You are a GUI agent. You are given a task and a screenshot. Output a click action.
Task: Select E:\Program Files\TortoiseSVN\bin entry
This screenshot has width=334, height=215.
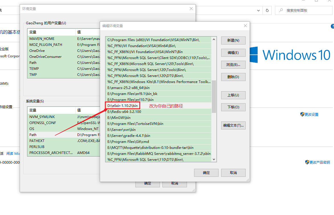(158, 123)
